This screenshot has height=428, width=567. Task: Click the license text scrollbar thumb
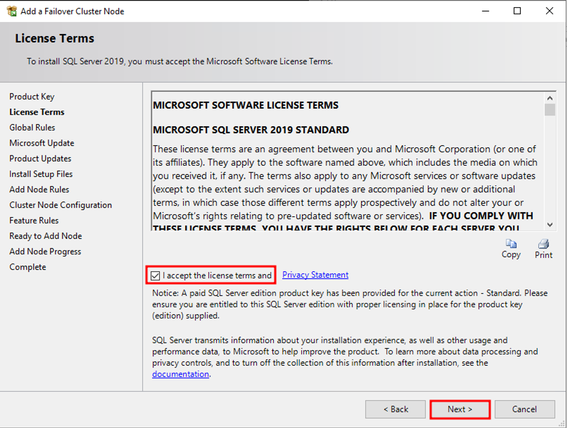(x=550, y=110)
